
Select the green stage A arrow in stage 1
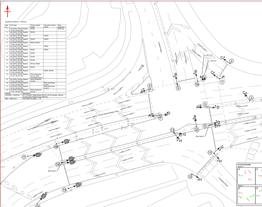coord(241,176)
